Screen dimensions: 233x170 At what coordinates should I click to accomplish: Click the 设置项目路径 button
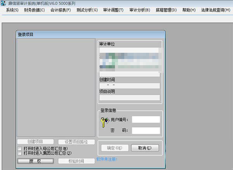point(76,142)
